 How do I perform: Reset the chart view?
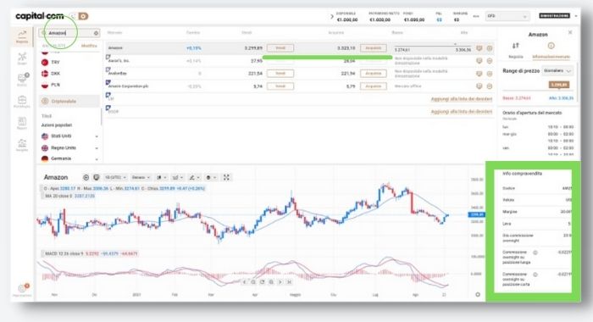[262, 282]
